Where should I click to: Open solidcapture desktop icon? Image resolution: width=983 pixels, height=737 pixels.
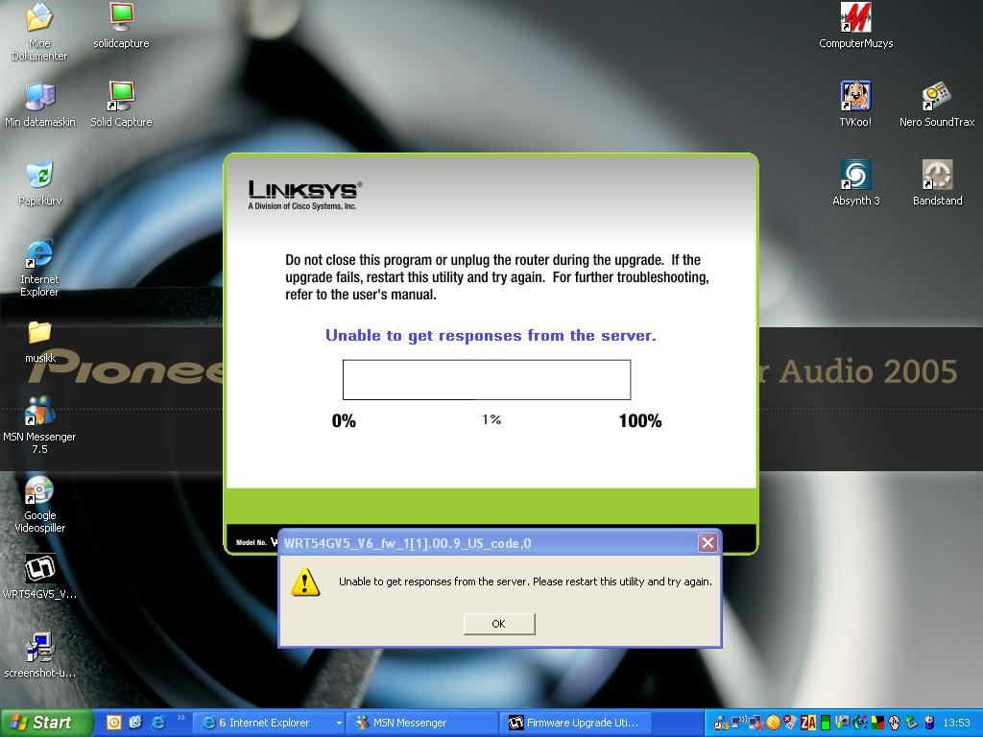pos(121,25)
